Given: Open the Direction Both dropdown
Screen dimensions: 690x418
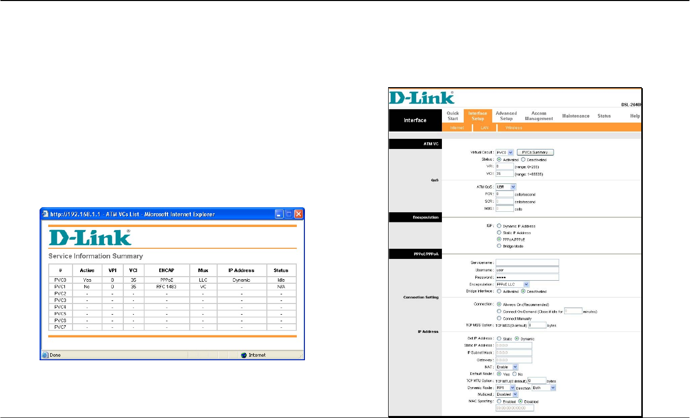Looking at the screenshot, I should [x=544, y=388].
